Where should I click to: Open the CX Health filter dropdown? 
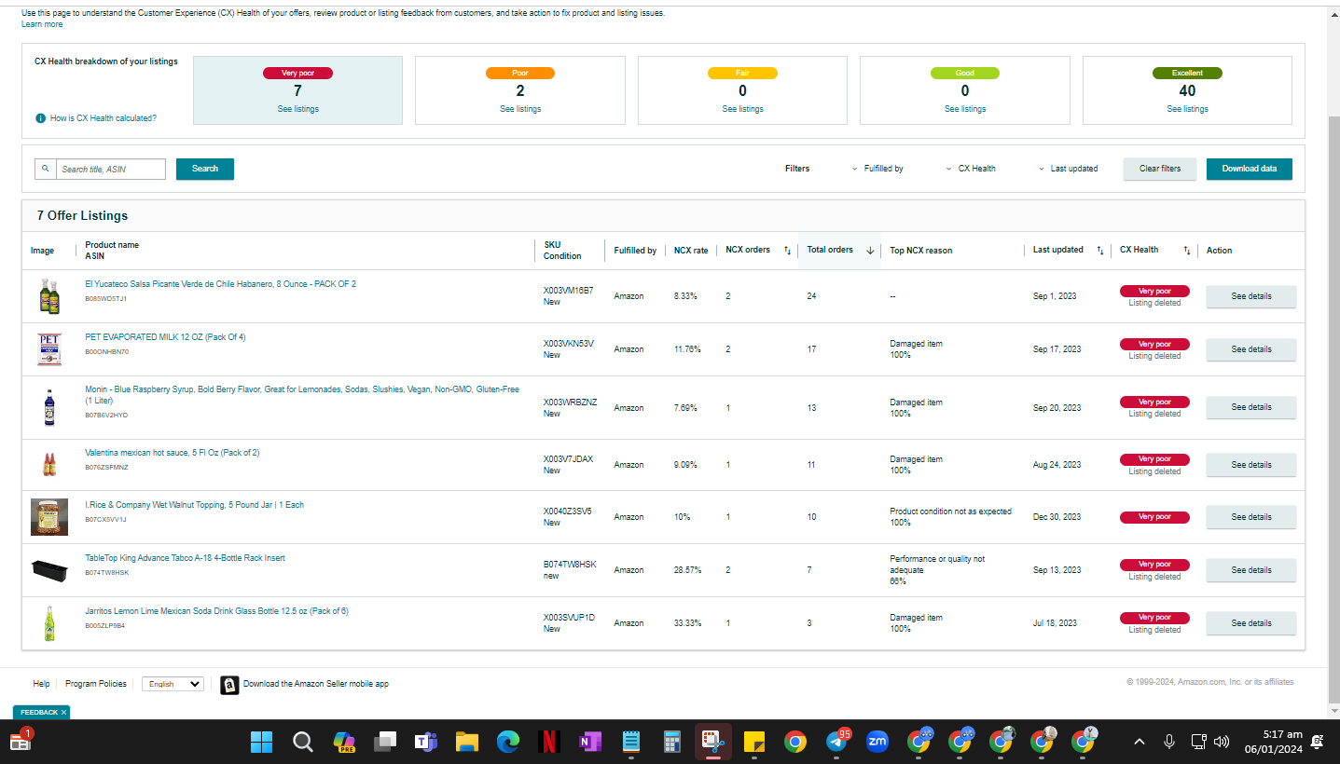[971, 169]
